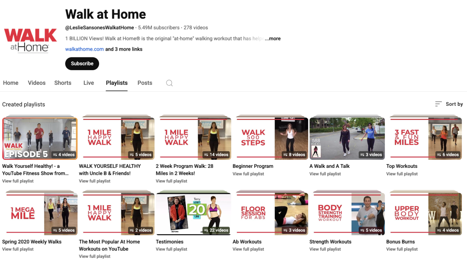Viewport: 467px width, 263px height.
Task: Expand channel description with '...more'
Action: pos(273,39)
